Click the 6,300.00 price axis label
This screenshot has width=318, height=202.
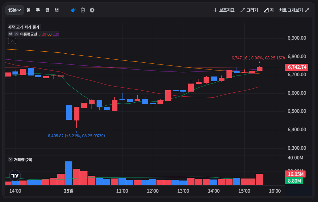[x=297, y=148]
